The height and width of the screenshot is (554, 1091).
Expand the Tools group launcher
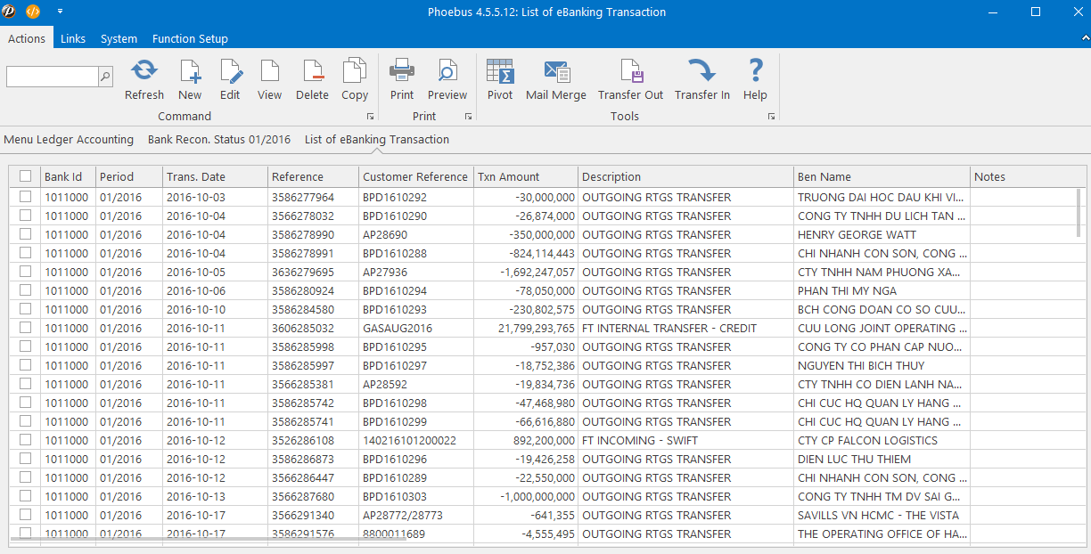(771, 117)
